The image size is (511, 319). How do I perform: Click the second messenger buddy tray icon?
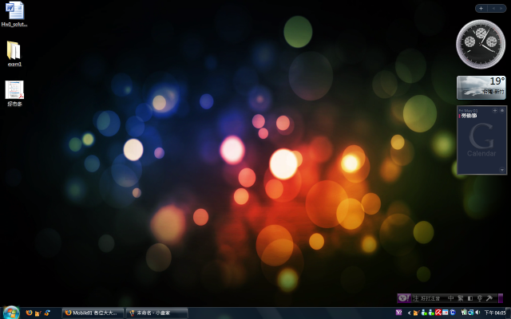[x=431, y=313]
